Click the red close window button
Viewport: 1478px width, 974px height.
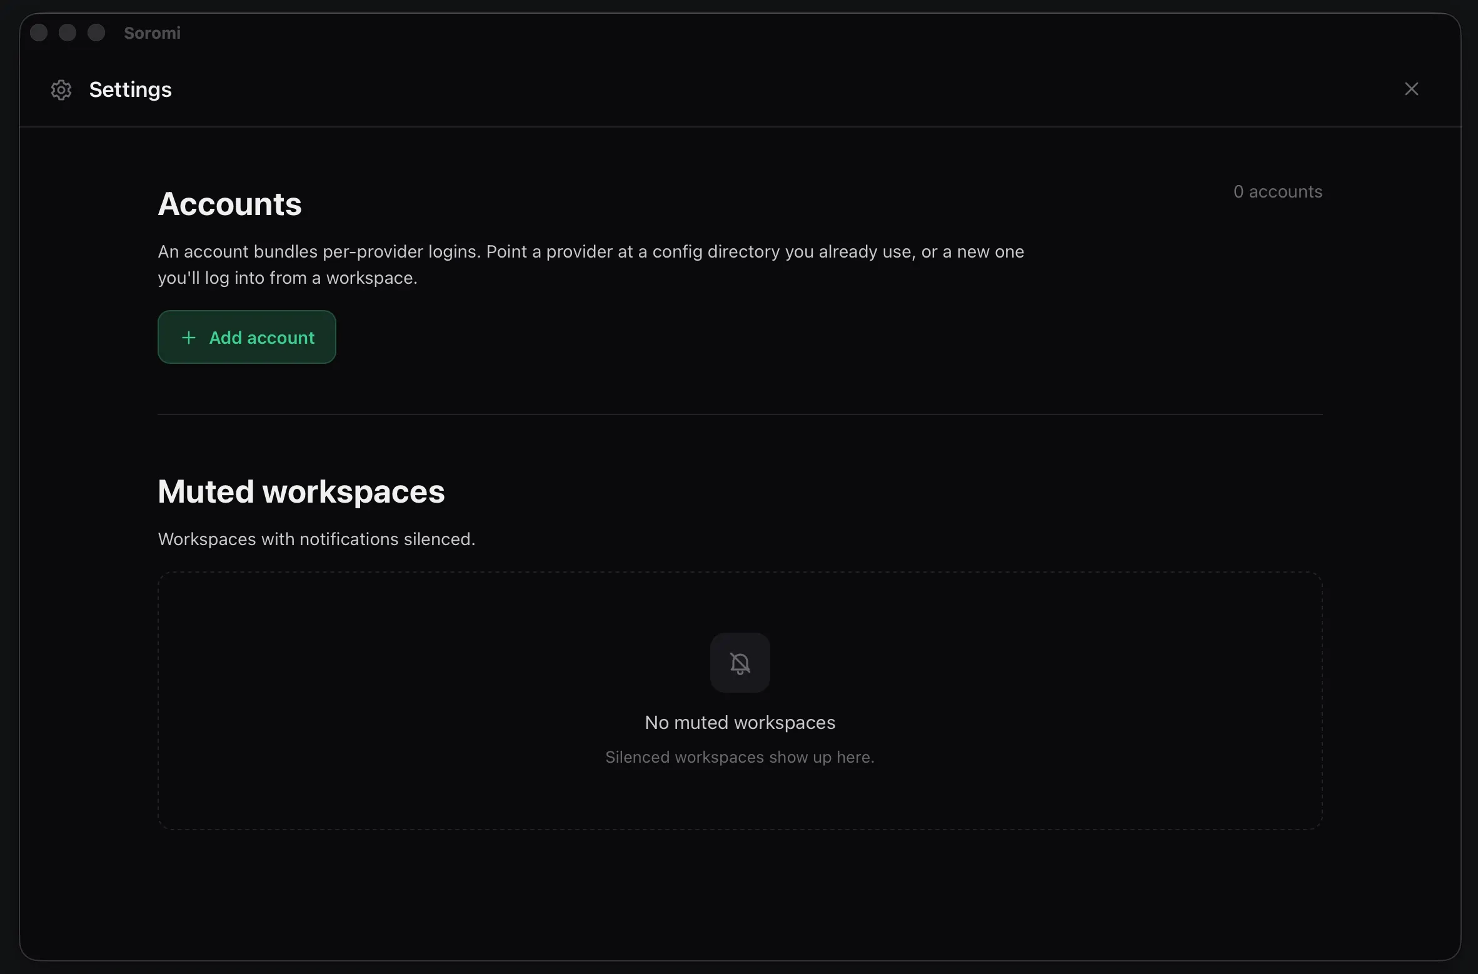[x=39, y=33]
